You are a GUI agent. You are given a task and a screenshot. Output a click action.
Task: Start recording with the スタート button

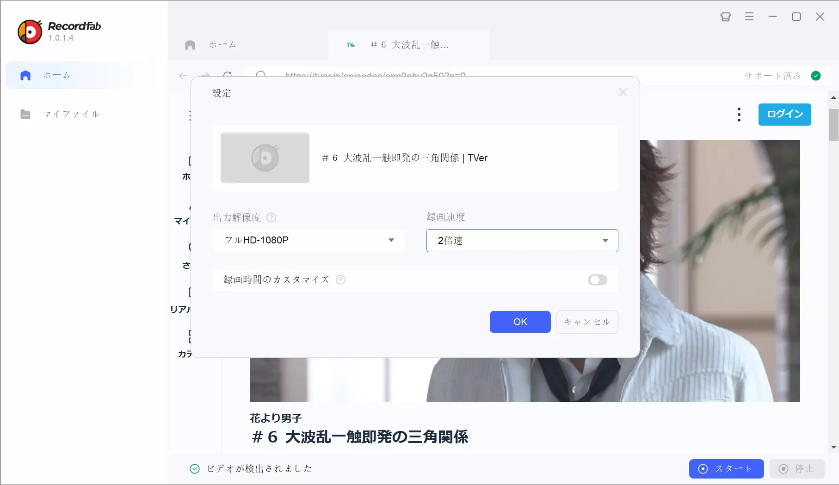tap(726, 469)
